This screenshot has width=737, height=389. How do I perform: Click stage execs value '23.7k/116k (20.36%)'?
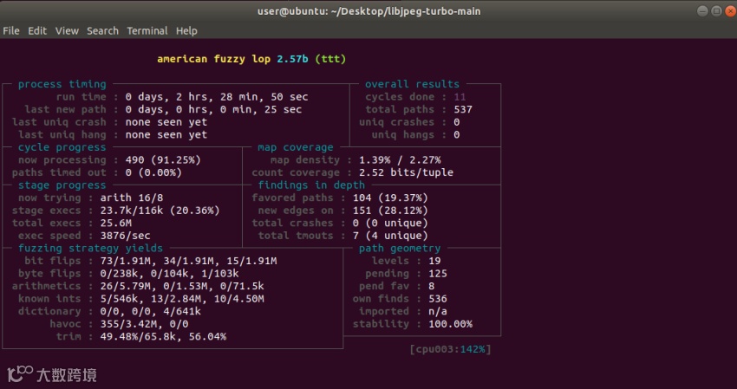pyautogui.click(x=160, y=211)
